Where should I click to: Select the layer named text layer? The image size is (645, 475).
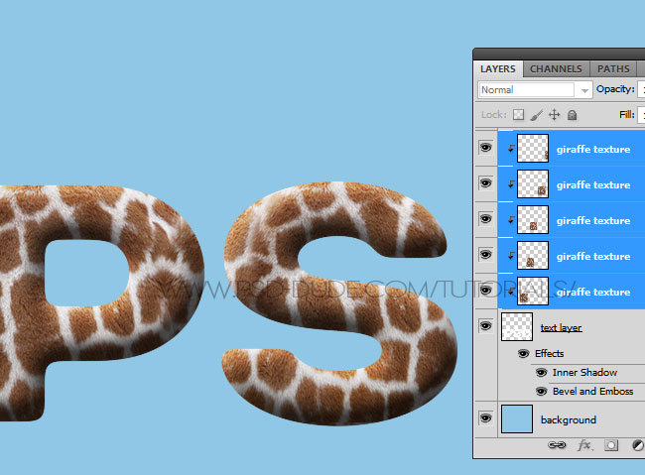click(x=561, y=328)
